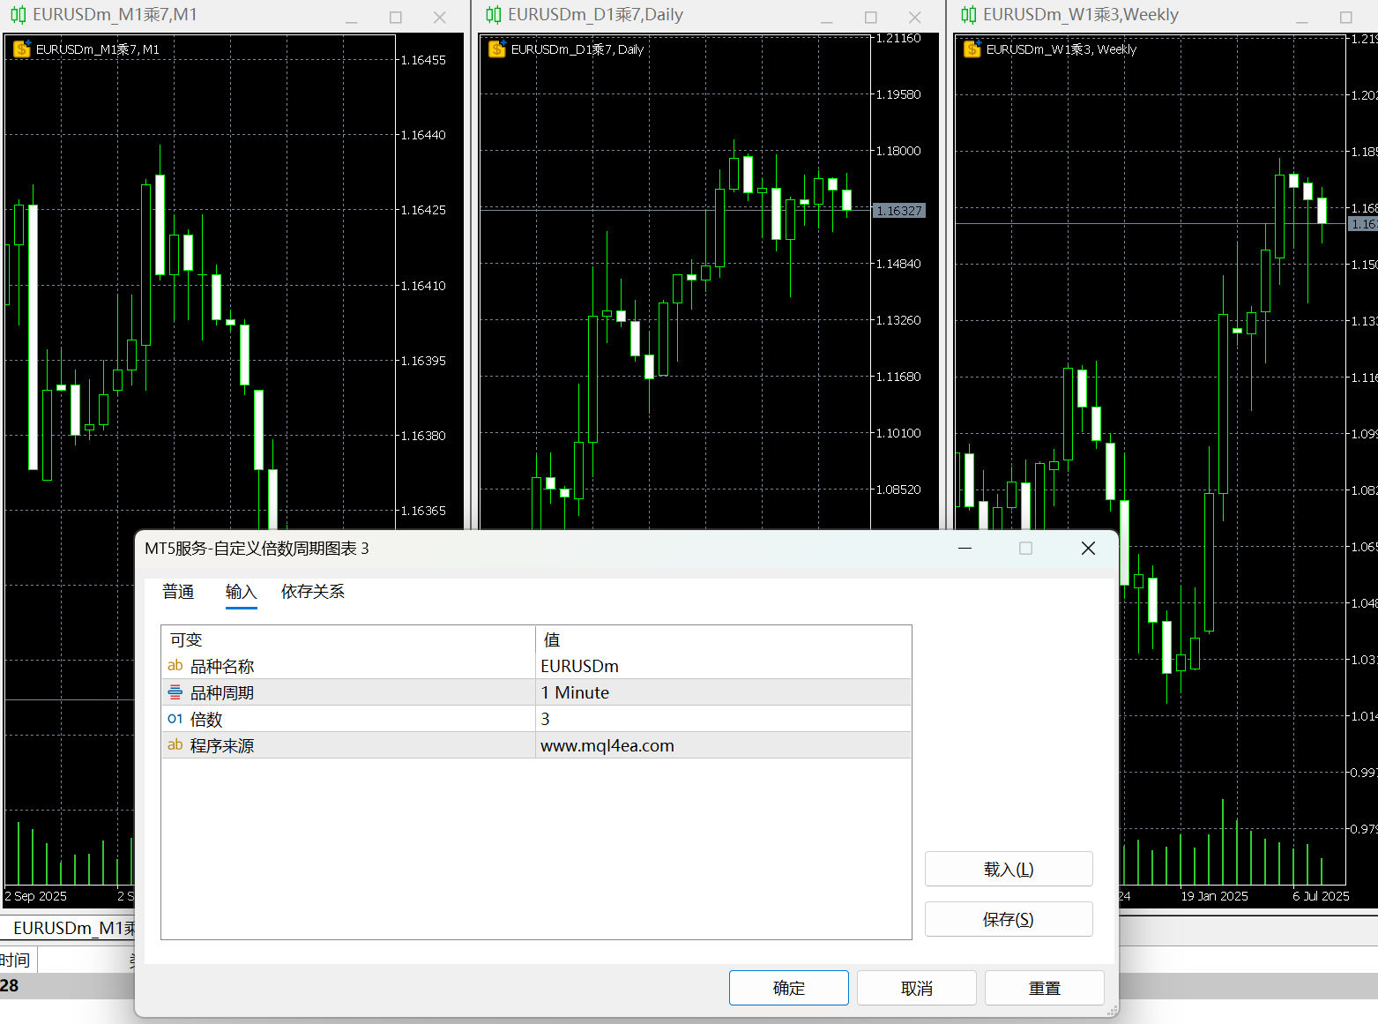The width and height of the screenshot is (1378, 1024).
Task: Click the chart icon in the EURUSDm_W1乘3 title bar
Action: tap(969, 15)
